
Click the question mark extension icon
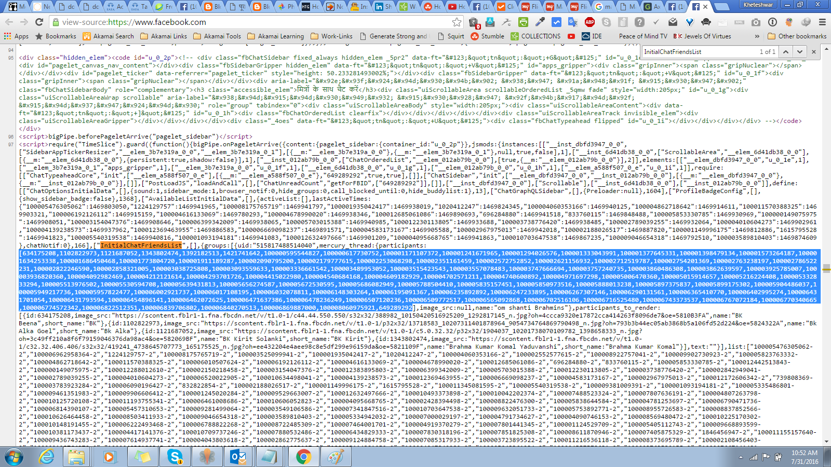click(x=639, y=22)
